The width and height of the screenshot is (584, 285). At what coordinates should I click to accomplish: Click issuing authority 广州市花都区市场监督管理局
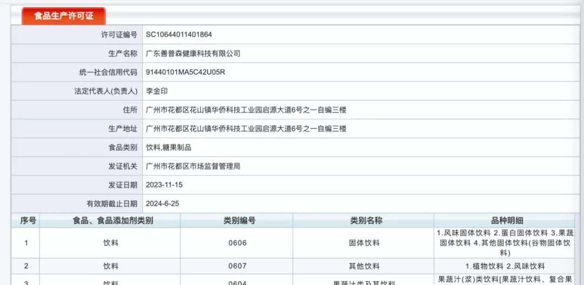pyautogui.click(x=193, y=166)
